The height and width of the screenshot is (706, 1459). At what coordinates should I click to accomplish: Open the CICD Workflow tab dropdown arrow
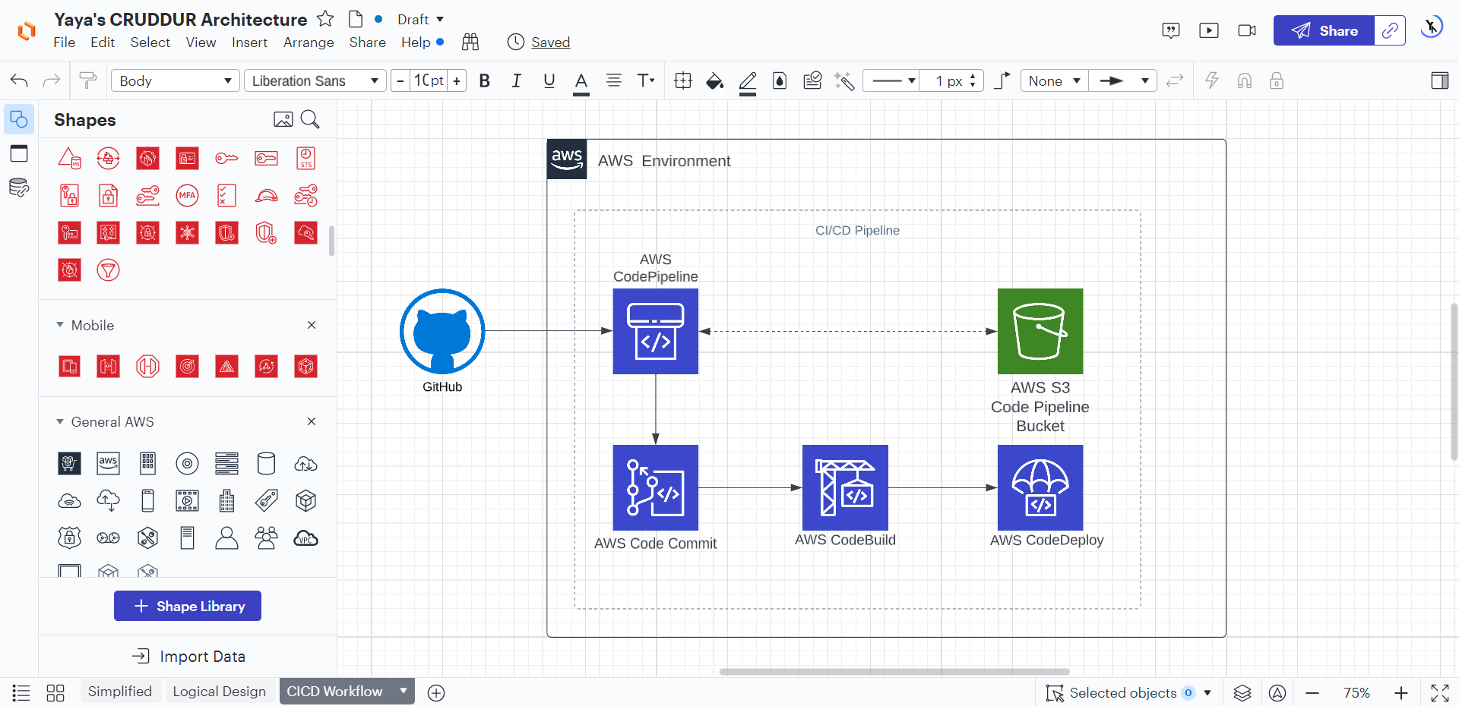(x=404, y=691)
